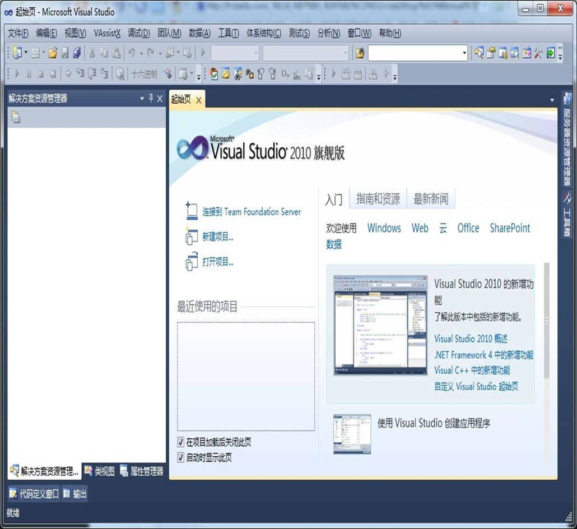
Task: Switch to the Latest News tab
Action: click(x=431, y=199)
